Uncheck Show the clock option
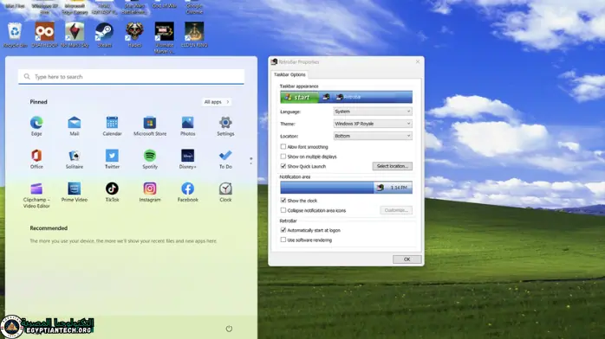The image size is (605, 339). pyautogui.click(x=283, y=201)
